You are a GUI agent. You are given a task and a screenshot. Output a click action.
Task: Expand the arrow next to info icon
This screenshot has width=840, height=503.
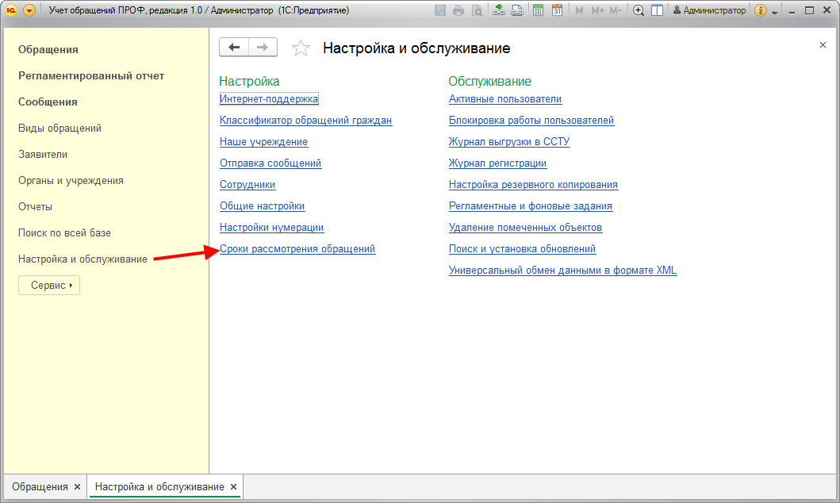click(774, 11)
